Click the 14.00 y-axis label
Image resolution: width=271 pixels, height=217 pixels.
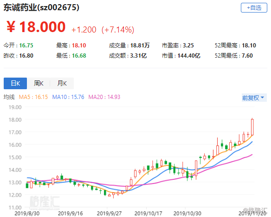(x=15, y=170)
